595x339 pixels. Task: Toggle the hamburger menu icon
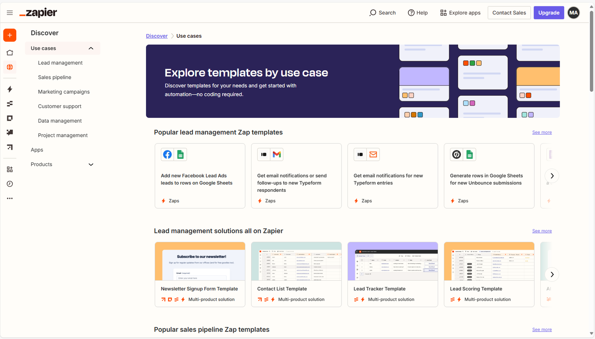pyautogui.click(x=10, y=13)
